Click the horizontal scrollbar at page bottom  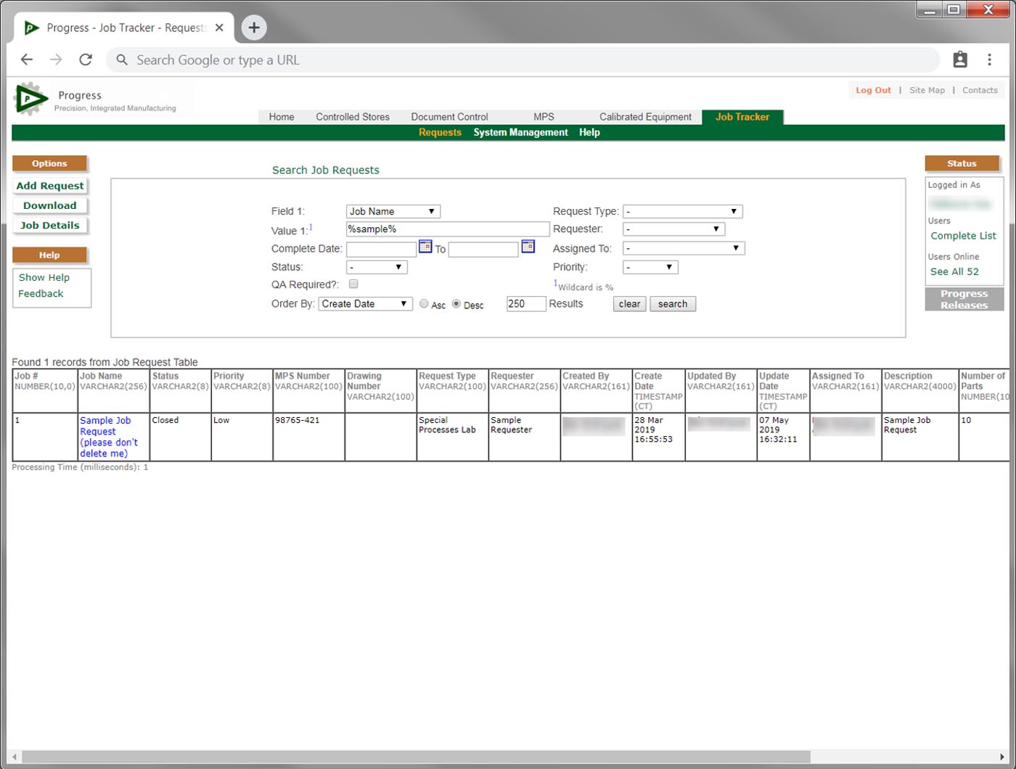[415, 757]
